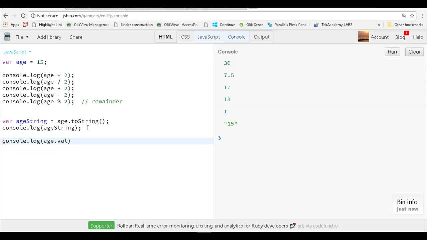Click the Google Apps grid icon
Viewport: 427px width, 240px height.
pos(6,24)
